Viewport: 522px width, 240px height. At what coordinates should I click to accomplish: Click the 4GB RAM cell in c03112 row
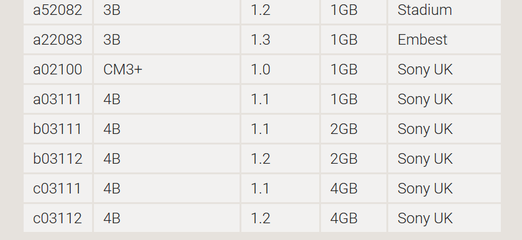click(353, 218)
